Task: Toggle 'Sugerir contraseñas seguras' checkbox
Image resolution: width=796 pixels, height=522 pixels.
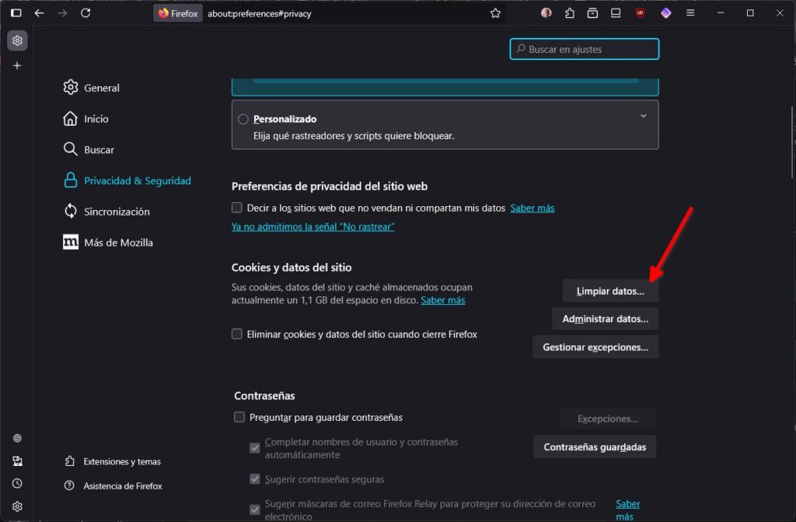Action: pos(255,478)
